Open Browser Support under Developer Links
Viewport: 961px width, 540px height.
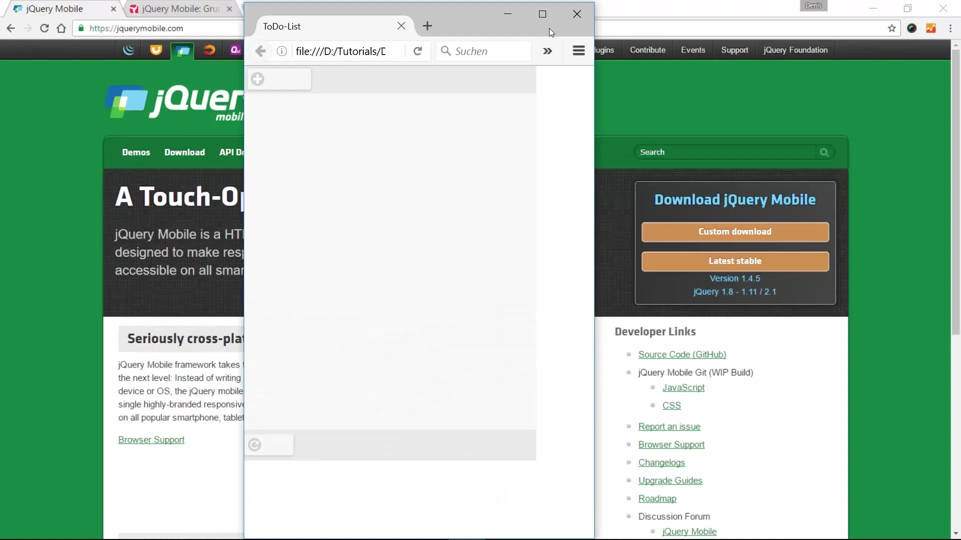click(x=671, y=444)
